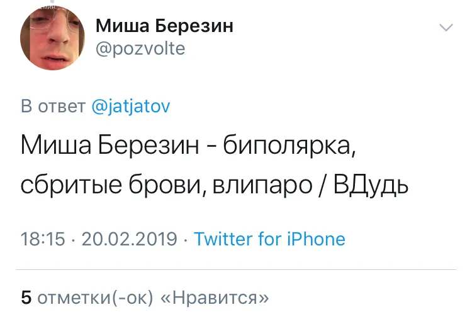Click the Twitter for iPhone source link
The image size is (472, 322).
(x=269, y=239)
